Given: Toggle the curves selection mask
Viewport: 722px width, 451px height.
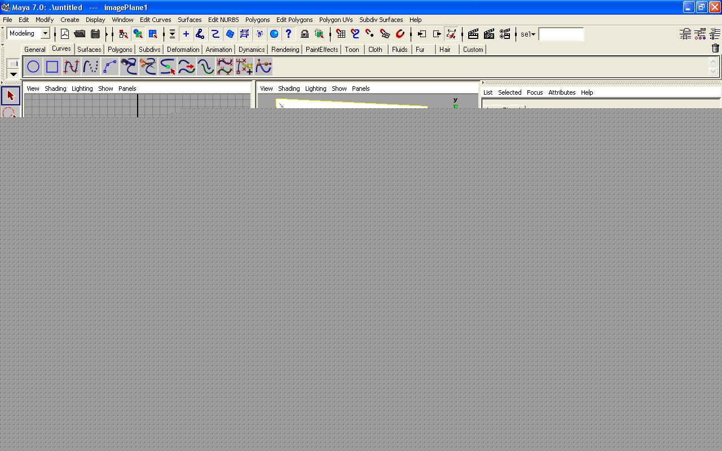Looking at the screenshot, I should tap(215, 34).
